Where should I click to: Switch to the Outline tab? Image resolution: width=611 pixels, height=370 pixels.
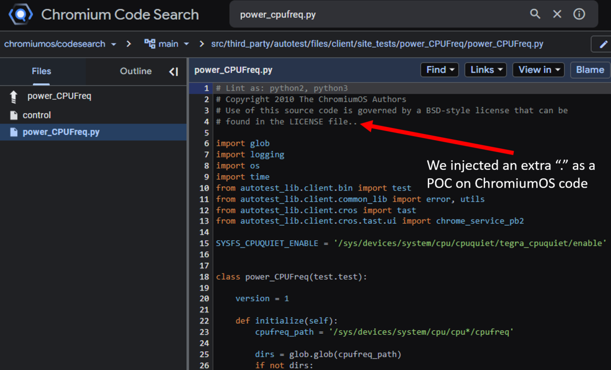[135, 71]
